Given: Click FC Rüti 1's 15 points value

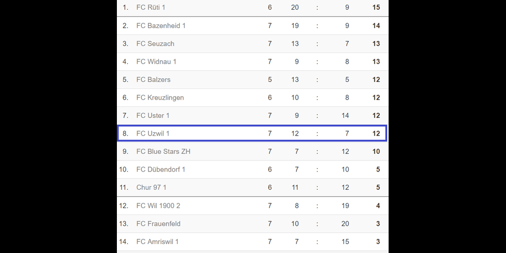Looking at the screenshot, I should pyautogui.click(x=376, y=8).
